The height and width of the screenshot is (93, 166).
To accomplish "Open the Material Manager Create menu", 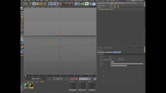I will click(x=28, y=82).
